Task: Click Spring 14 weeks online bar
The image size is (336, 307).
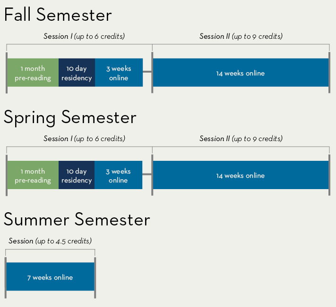Action: tap(241, 175)
